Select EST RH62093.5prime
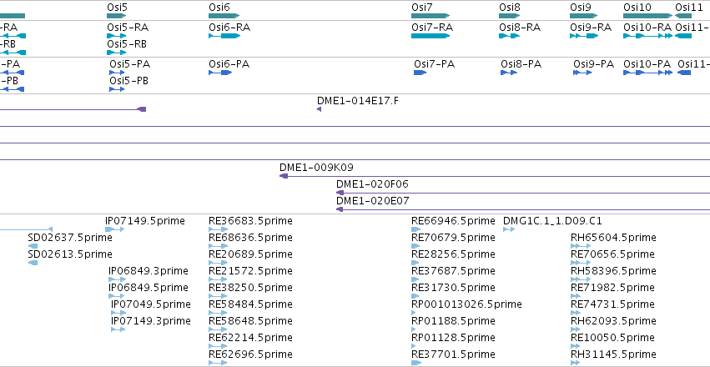The height and width of the screenshot is (367, 710). click(x=575, y=329)
